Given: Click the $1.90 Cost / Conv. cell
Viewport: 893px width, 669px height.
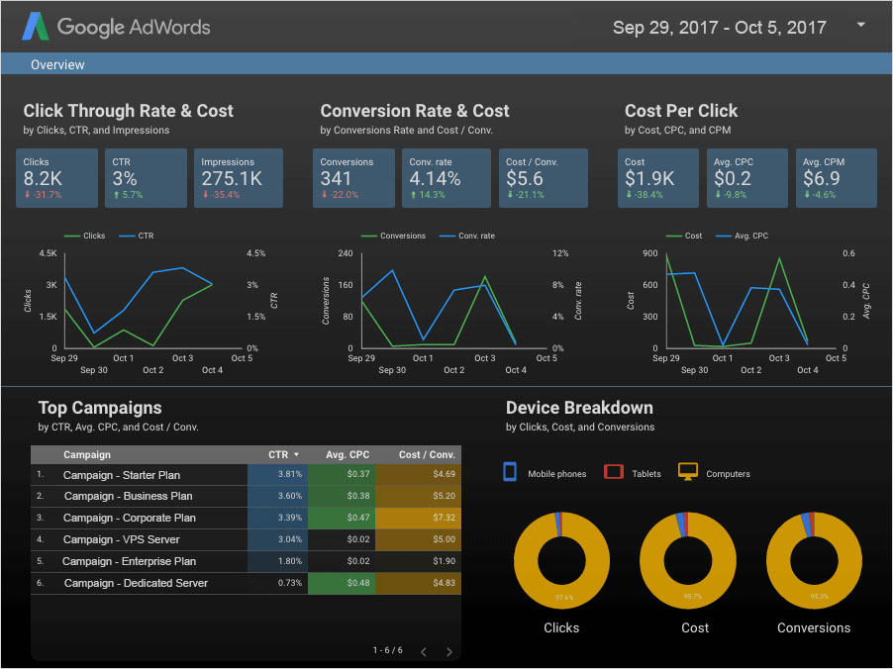Looking at the screenshot, I should [418, 561].
